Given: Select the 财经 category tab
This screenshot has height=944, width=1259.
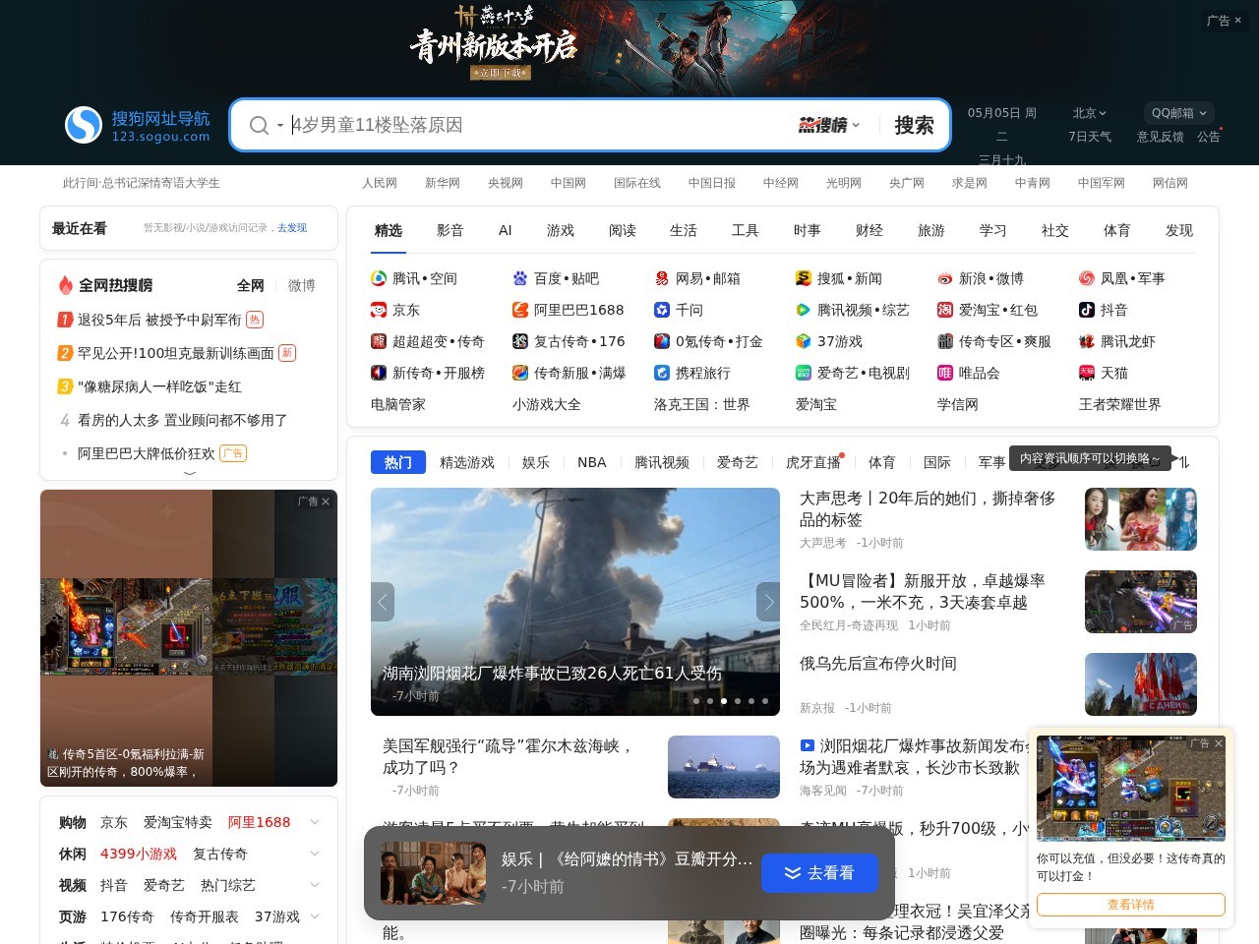Looking at the screenshot, I should 869,230.
